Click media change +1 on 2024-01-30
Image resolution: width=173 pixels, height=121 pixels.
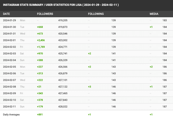(x=151, y=27)
